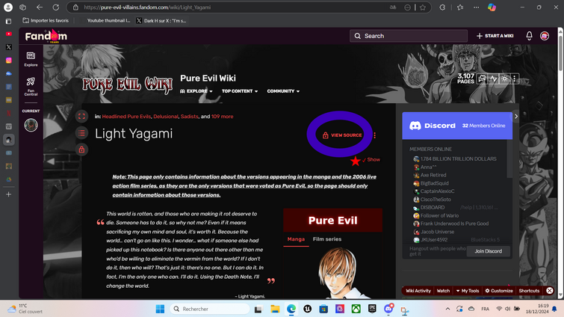
Task: Open wiki header more options menu
Action: pos(515,78)
